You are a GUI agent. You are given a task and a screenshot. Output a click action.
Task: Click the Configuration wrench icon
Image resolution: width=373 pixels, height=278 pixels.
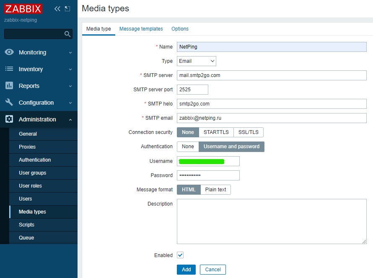pyautogui.click(x=9, y=103)
